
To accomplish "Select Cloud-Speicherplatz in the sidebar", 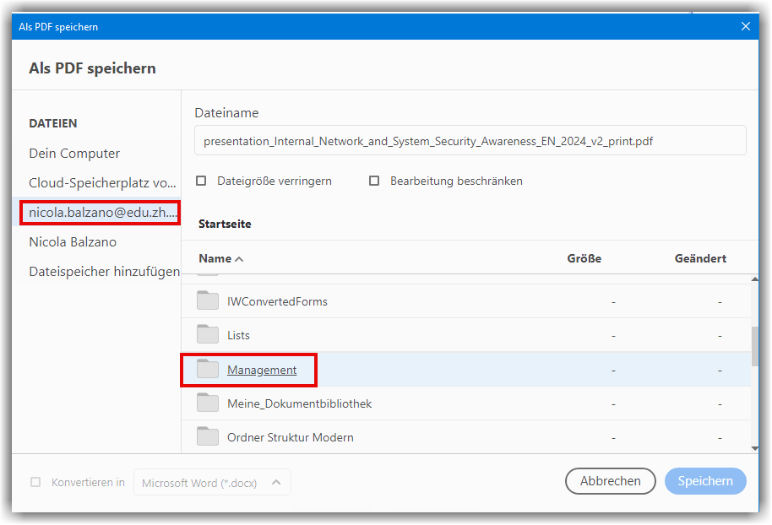I will [x=102, y=183].
